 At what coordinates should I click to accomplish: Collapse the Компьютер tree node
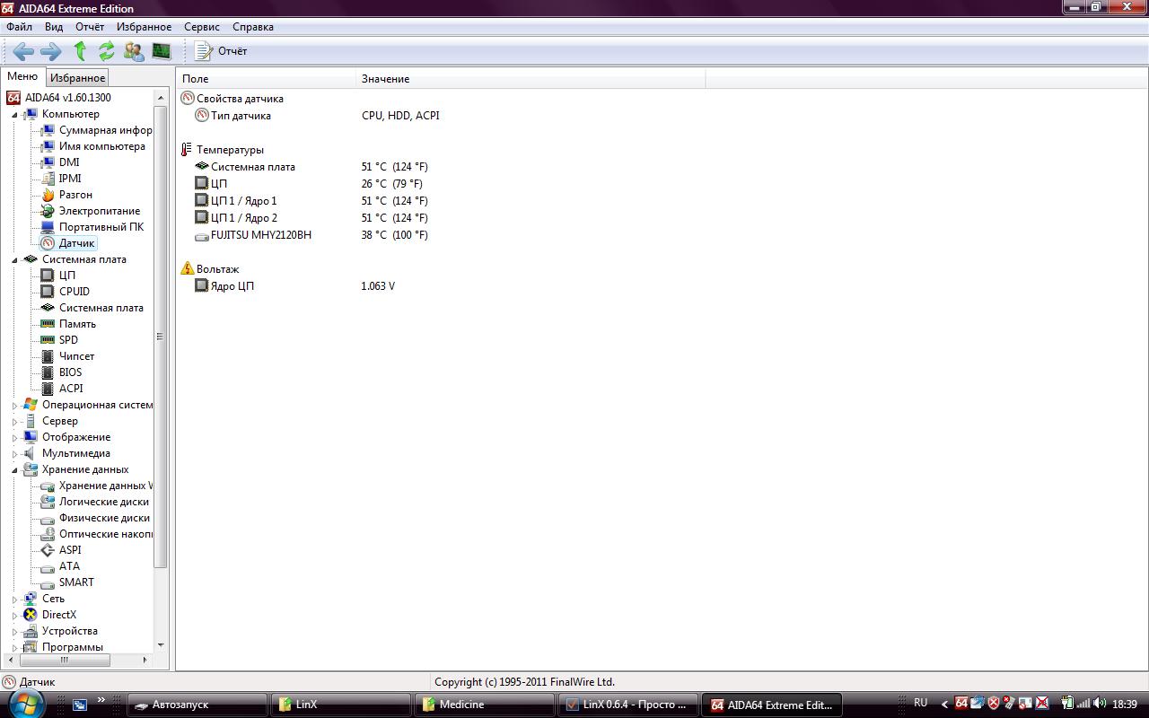pyautogui.click(x=14, y=114)
